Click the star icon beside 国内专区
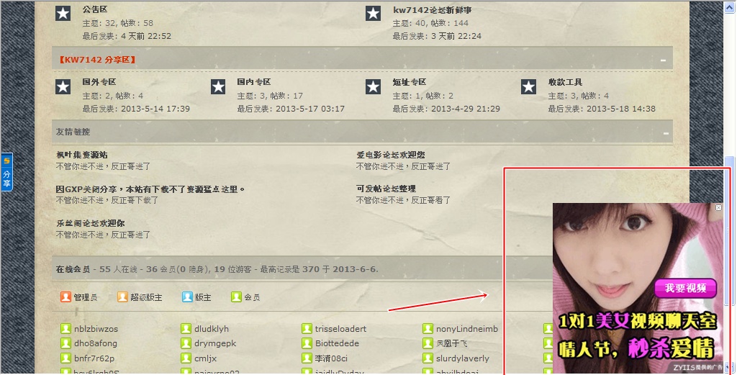The image size is (737, 375). tap(218, 86)
